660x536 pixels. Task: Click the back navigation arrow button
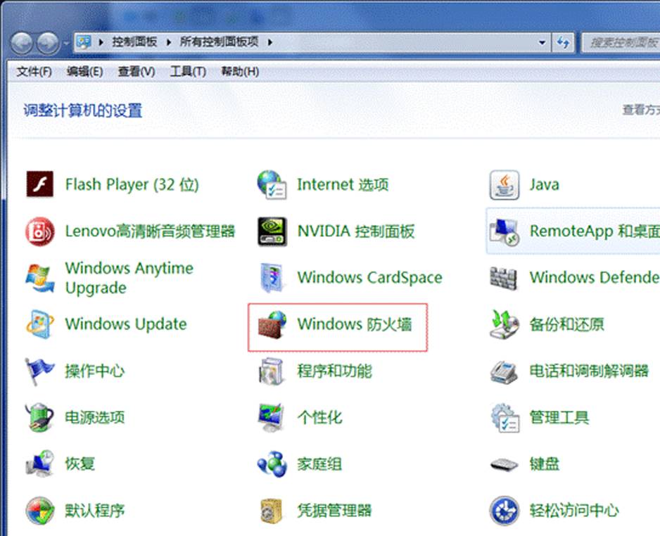click(22, 42)
